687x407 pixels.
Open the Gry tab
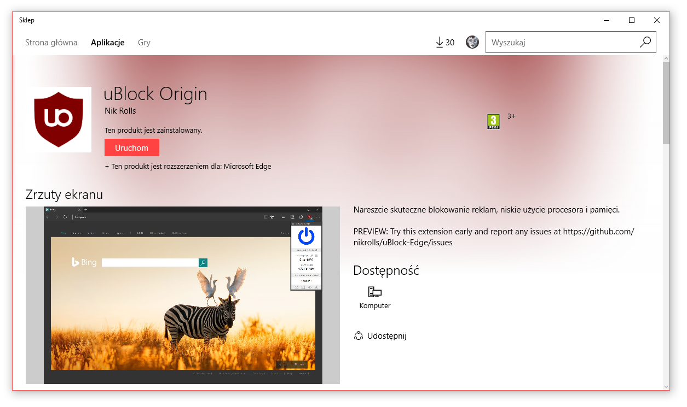tap(144, 42)
